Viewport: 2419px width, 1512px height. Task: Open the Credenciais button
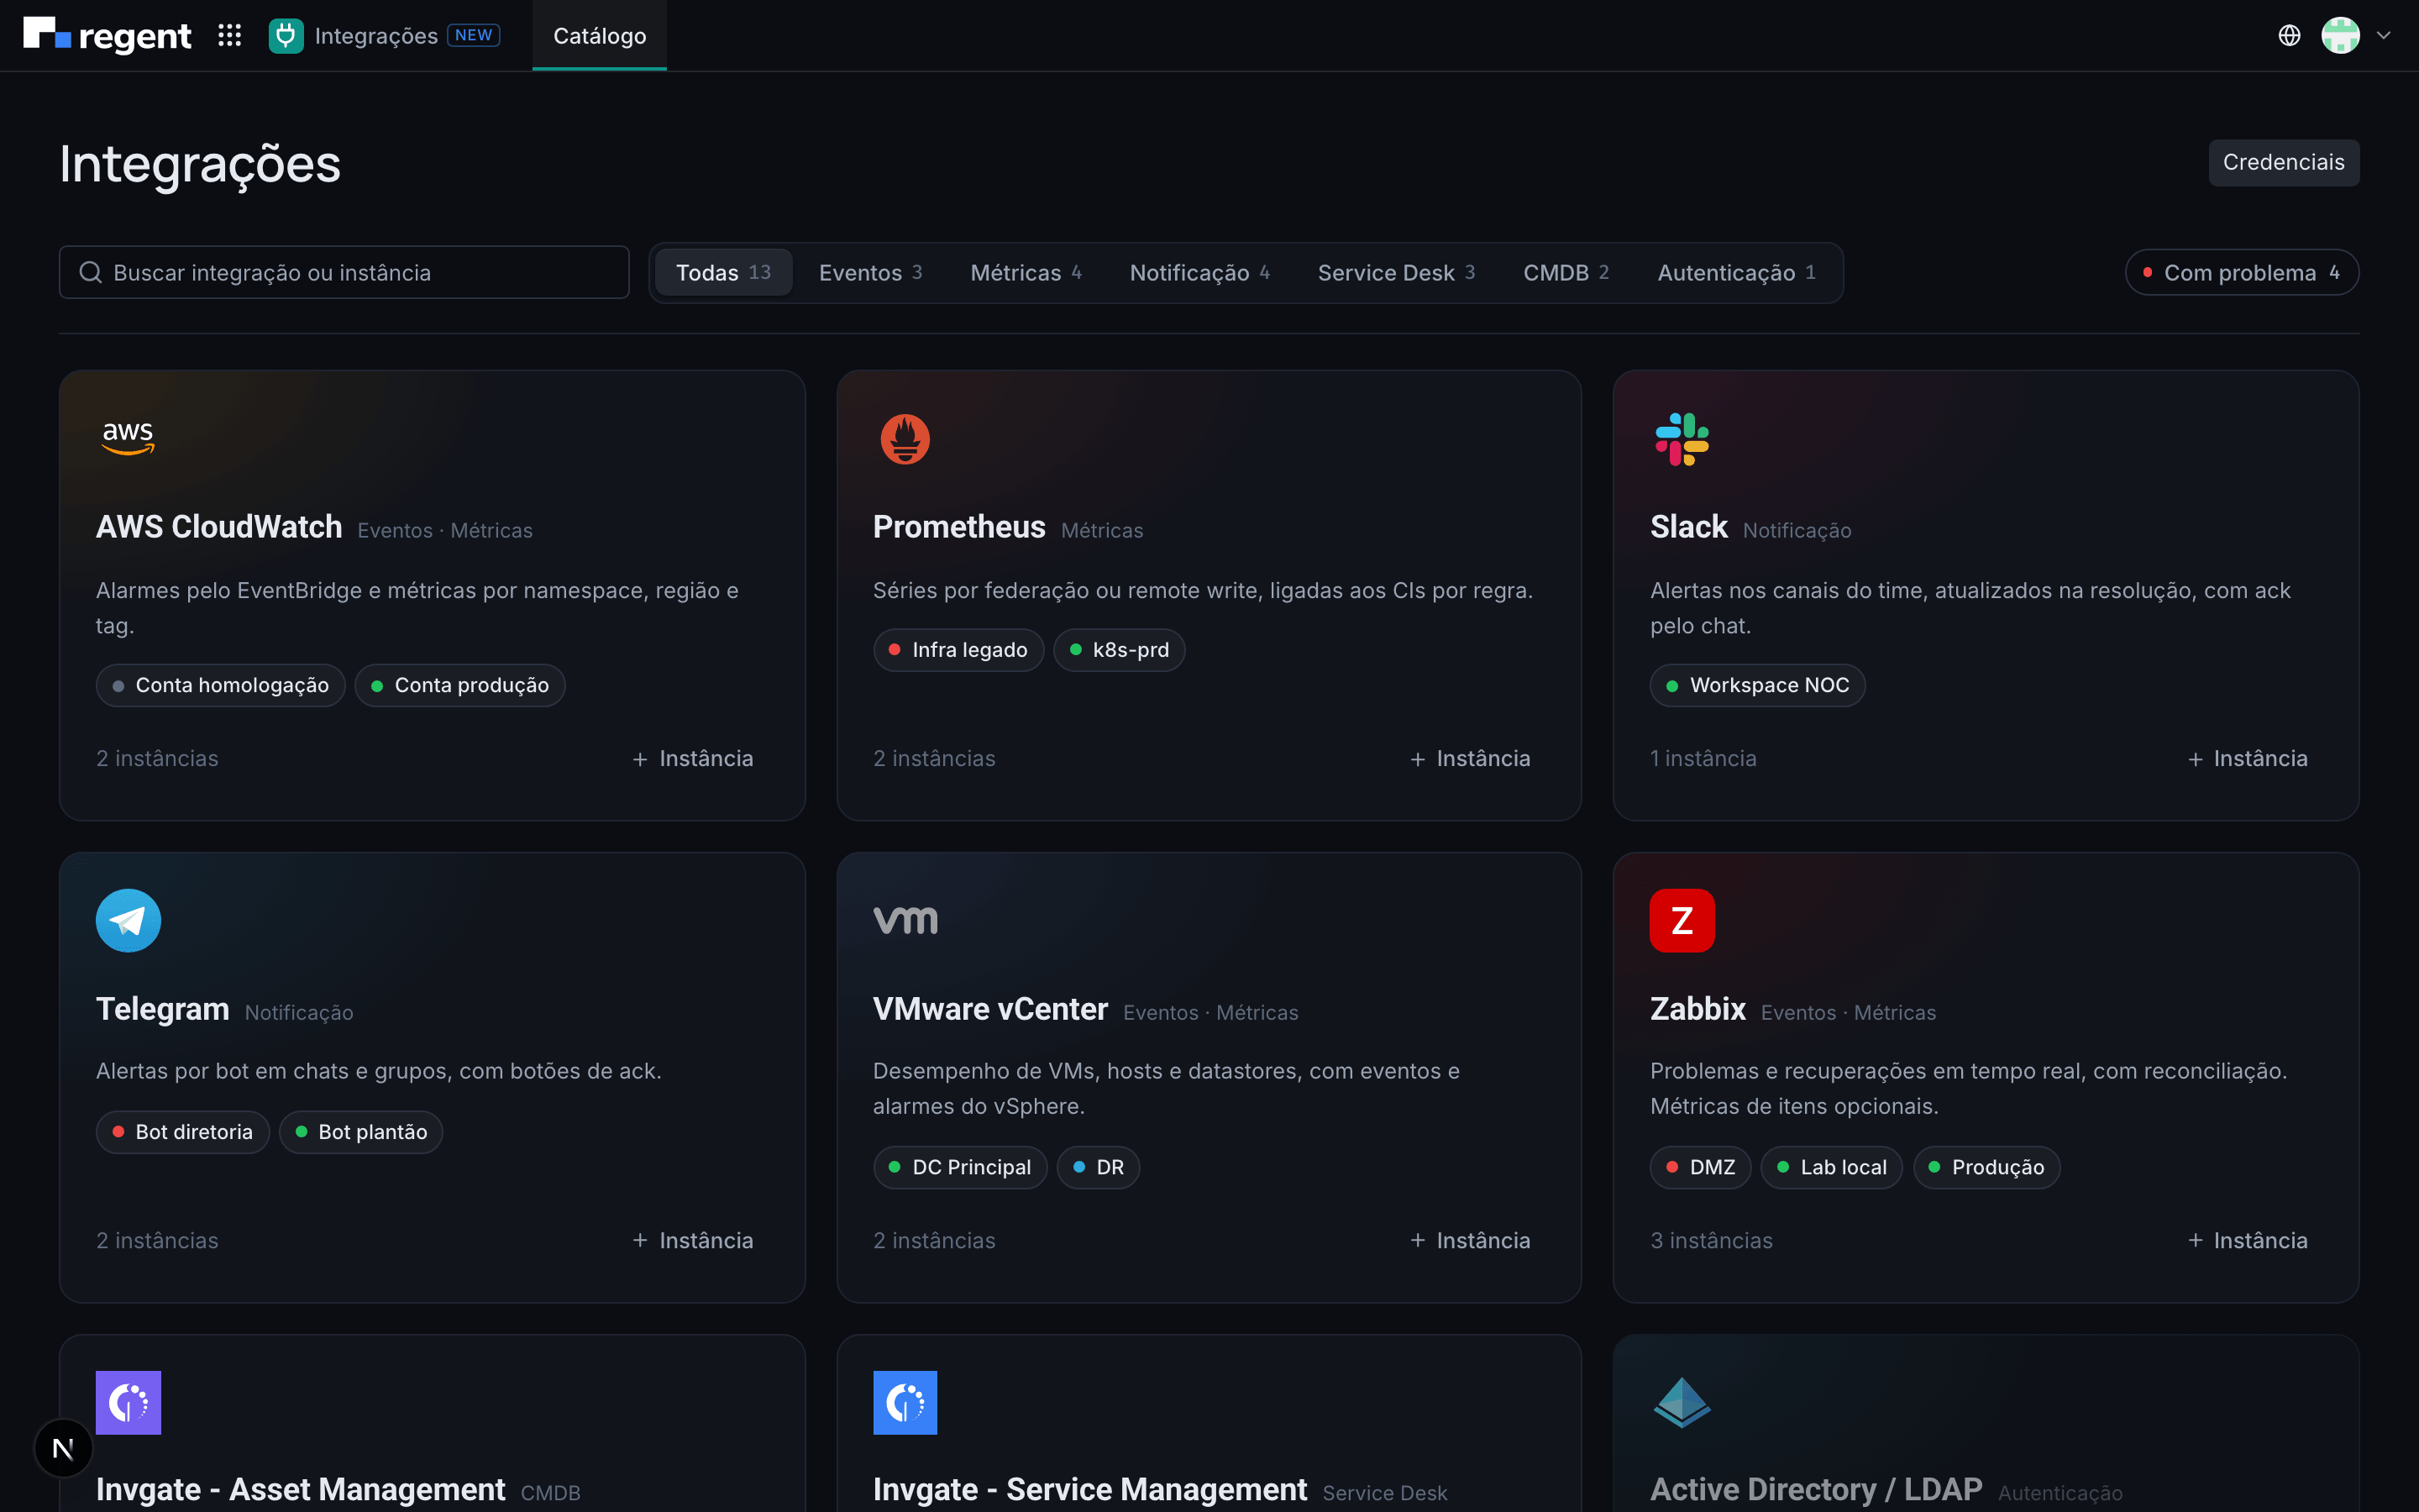2283,162
